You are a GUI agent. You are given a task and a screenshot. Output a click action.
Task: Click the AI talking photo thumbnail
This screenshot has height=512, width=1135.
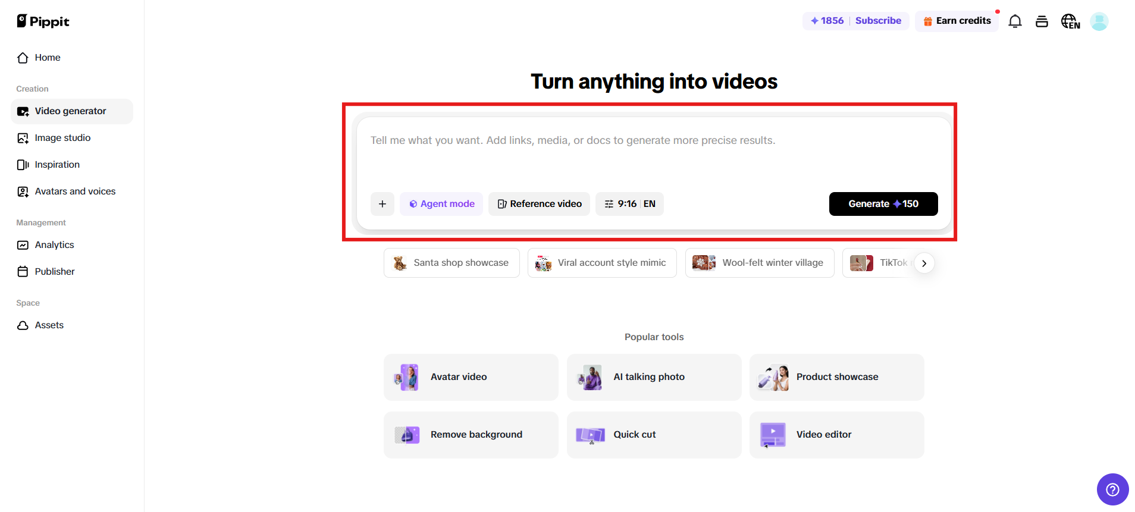click(x=590, y=377)
